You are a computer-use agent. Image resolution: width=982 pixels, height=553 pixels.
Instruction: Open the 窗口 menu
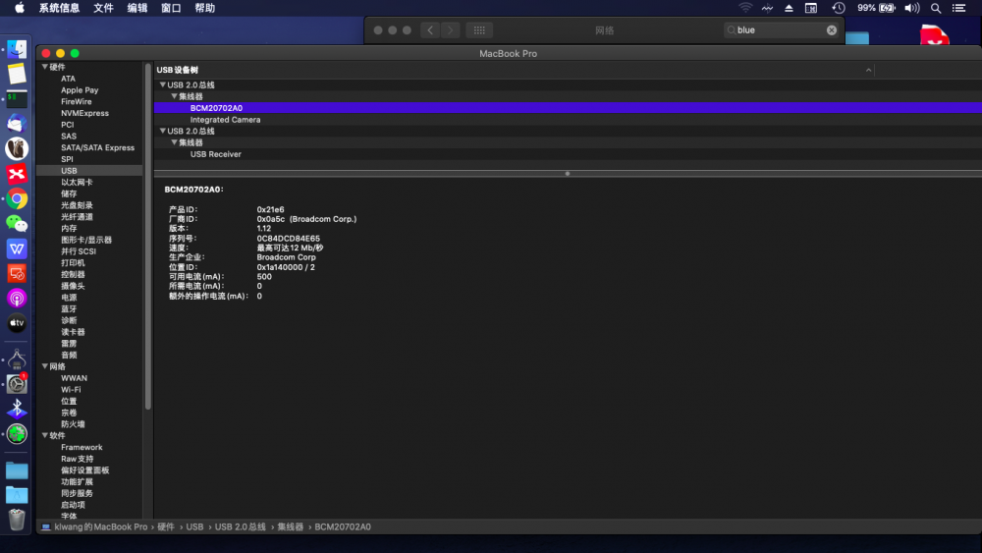pyautogui.click(x=171, y=8)
